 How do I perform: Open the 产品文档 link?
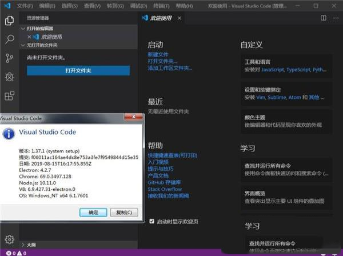coord(158,175)
